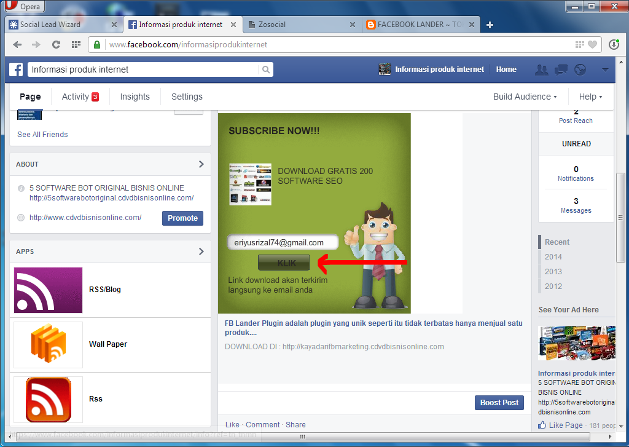Image resolution: width=629 pixels, height=447 pixels.
Task: Click the Like link under the post
Action: 232,425
